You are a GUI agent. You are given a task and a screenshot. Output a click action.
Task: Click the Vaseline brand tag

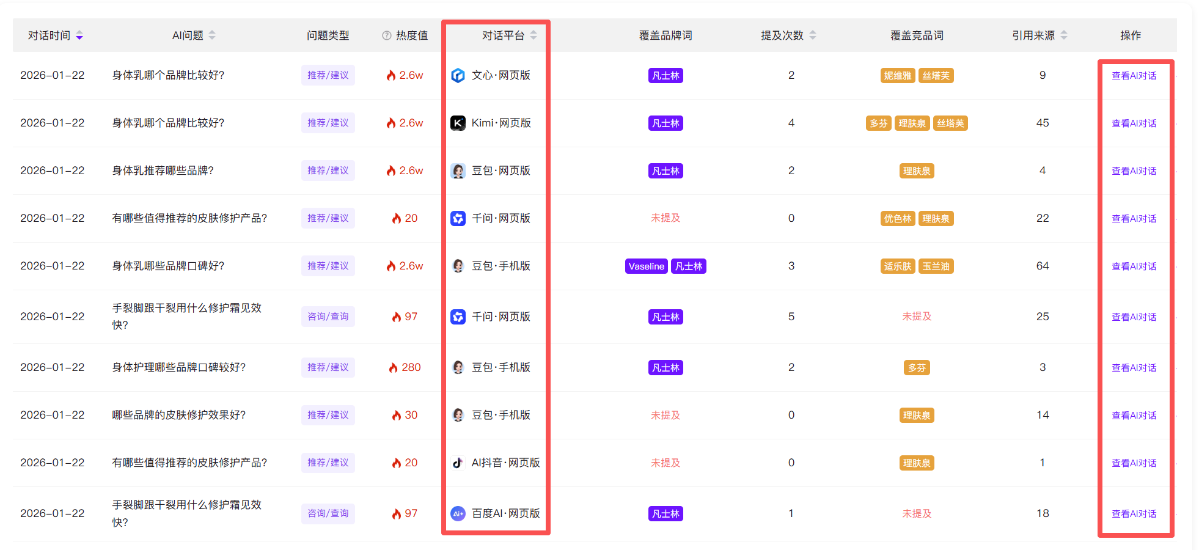[x=646, y=266]
